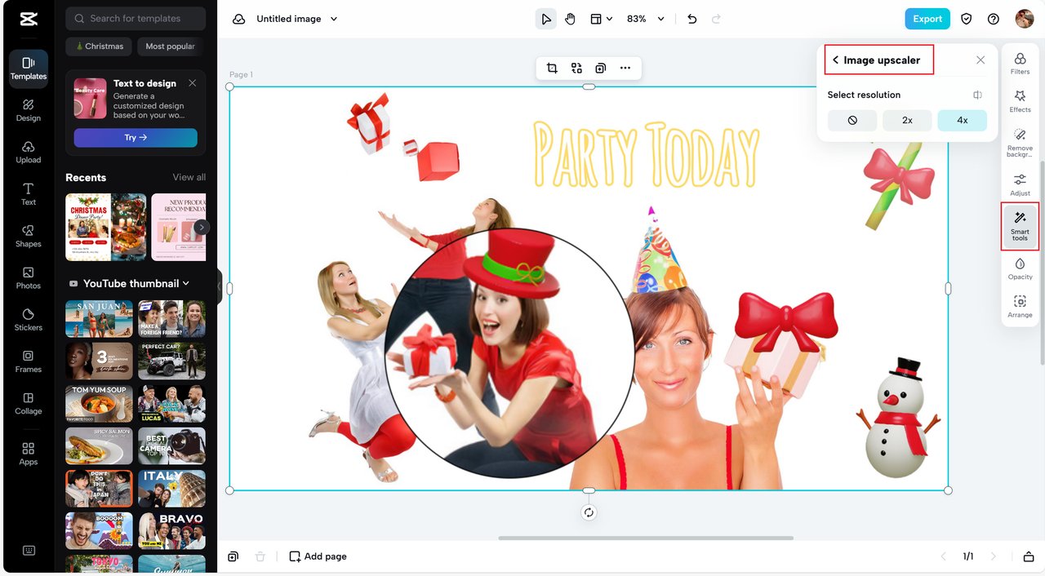Viewport: 1045px width, 576px height.
Task: Open the more options ellipsis menu
Action: (625, 69)
